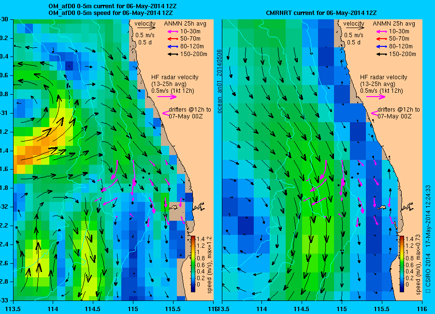The image size is (435, 314).
Task: Click the black 150-200m arrow in left legend
Action: coord(173,55)
